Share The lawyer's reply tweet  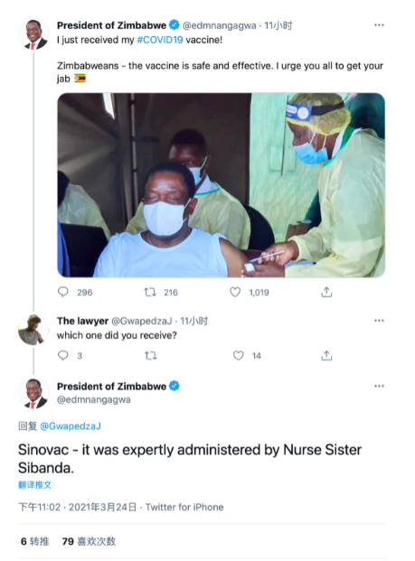326,355
